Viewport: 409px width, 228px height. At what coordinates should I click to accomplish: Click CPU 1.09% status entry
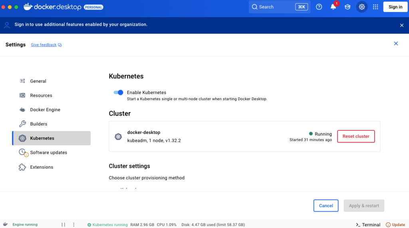pyautogui.click(x=167, y=225)
